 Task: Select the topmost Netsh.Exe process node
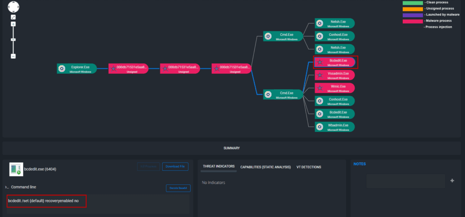click(x=335, y=24)
